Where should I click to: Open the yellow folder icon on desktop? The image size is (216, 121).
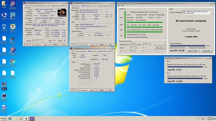coord(4,4)
